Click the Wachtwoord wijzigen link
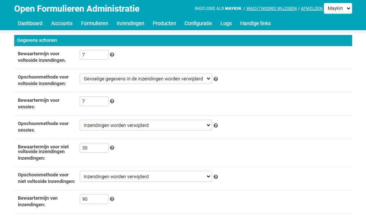 pos(271,8)
